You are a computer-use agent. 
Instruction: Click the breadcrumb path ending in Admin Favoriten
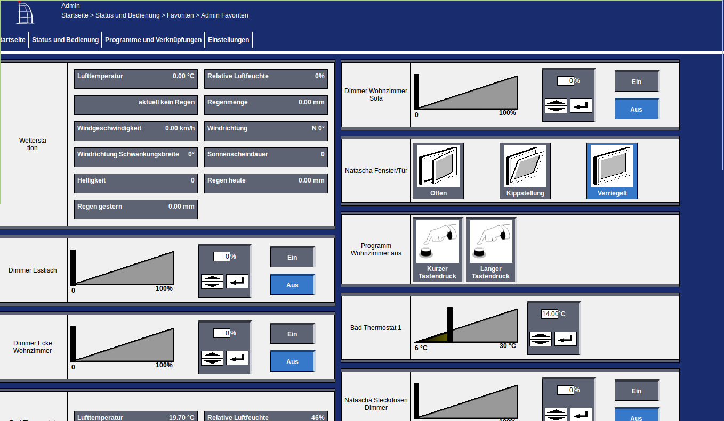point(155,15)
